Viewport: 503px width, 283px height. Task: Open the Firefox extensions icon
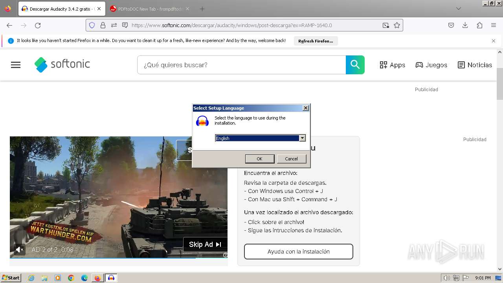click(479, 25)
